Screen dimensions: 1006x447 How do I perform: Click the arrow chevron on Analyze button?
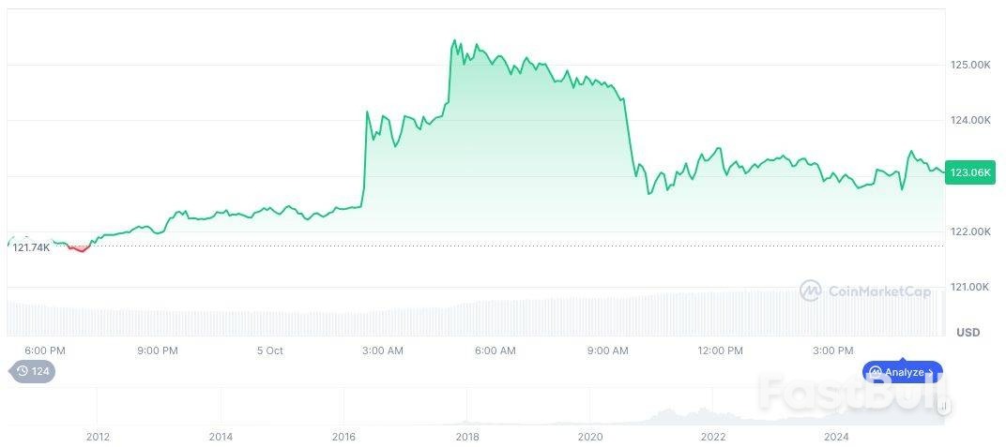pos(931,372)
